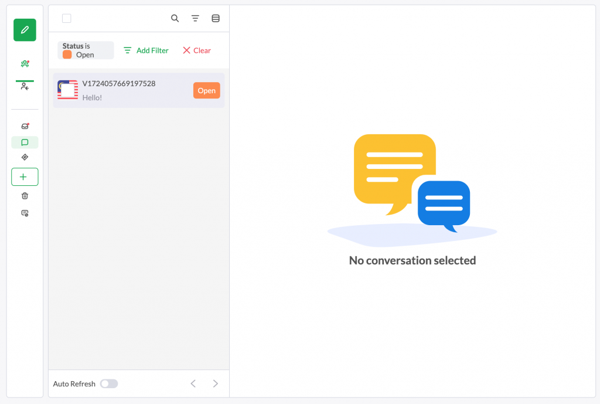This screenshot has height=404, width=600.
Task: Click the trash icon in the sidebar
Action: click(x=24, y=195)
